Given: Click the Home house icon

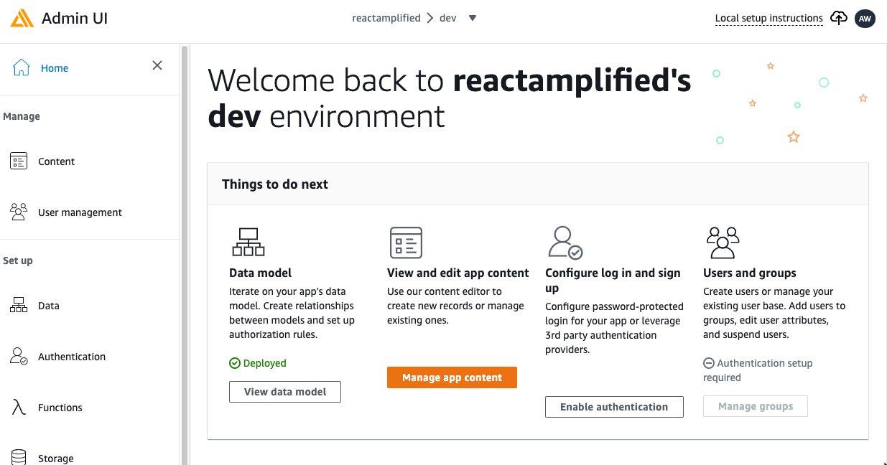Looking at the screenshot, I should click(22, 68).
